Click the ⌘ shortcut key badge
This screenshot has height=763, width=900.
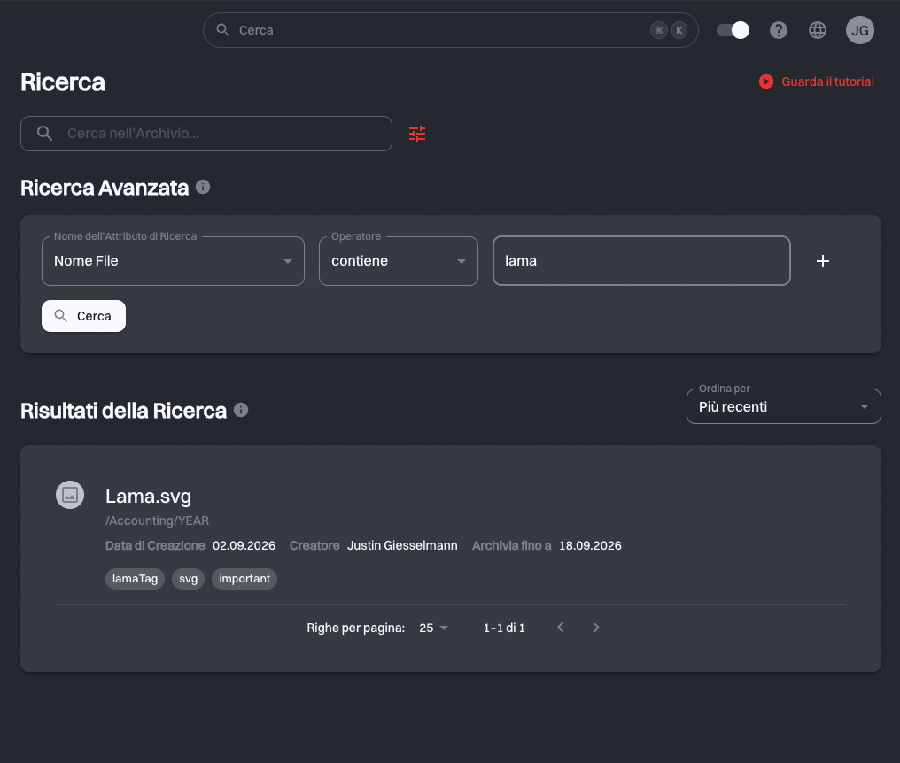(659, 30)
